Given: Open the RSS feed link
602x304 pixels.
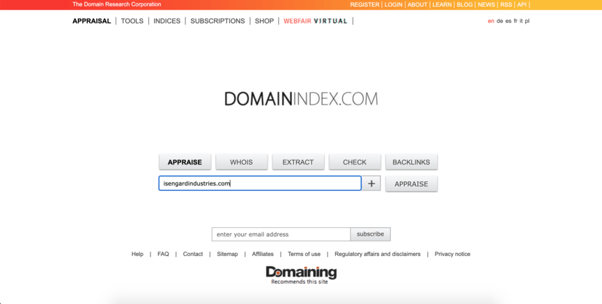Looking at the screenshot, I should (x=506, y=5).
